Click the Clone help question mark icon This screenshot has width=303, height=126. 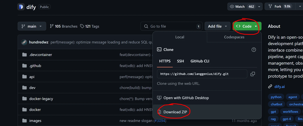click(253, 50)
